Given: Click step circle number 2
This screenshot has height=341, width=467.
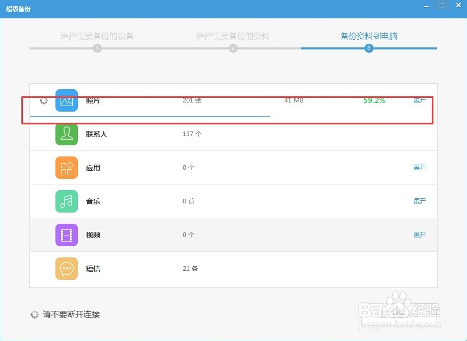Looking at the screenshot, I should coord(233,48).
